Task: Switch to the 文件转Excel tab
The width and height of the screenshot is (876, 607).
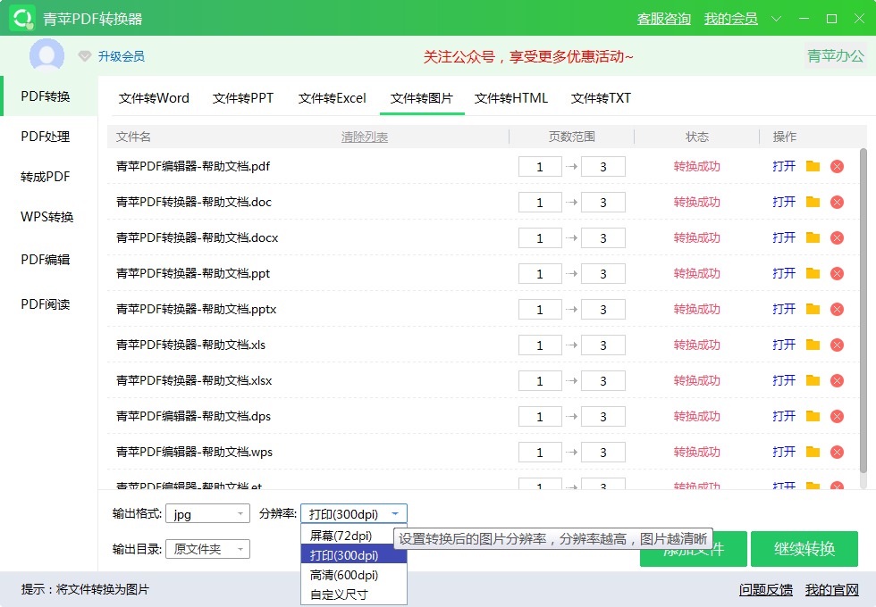Action: (x=332, y=98)
